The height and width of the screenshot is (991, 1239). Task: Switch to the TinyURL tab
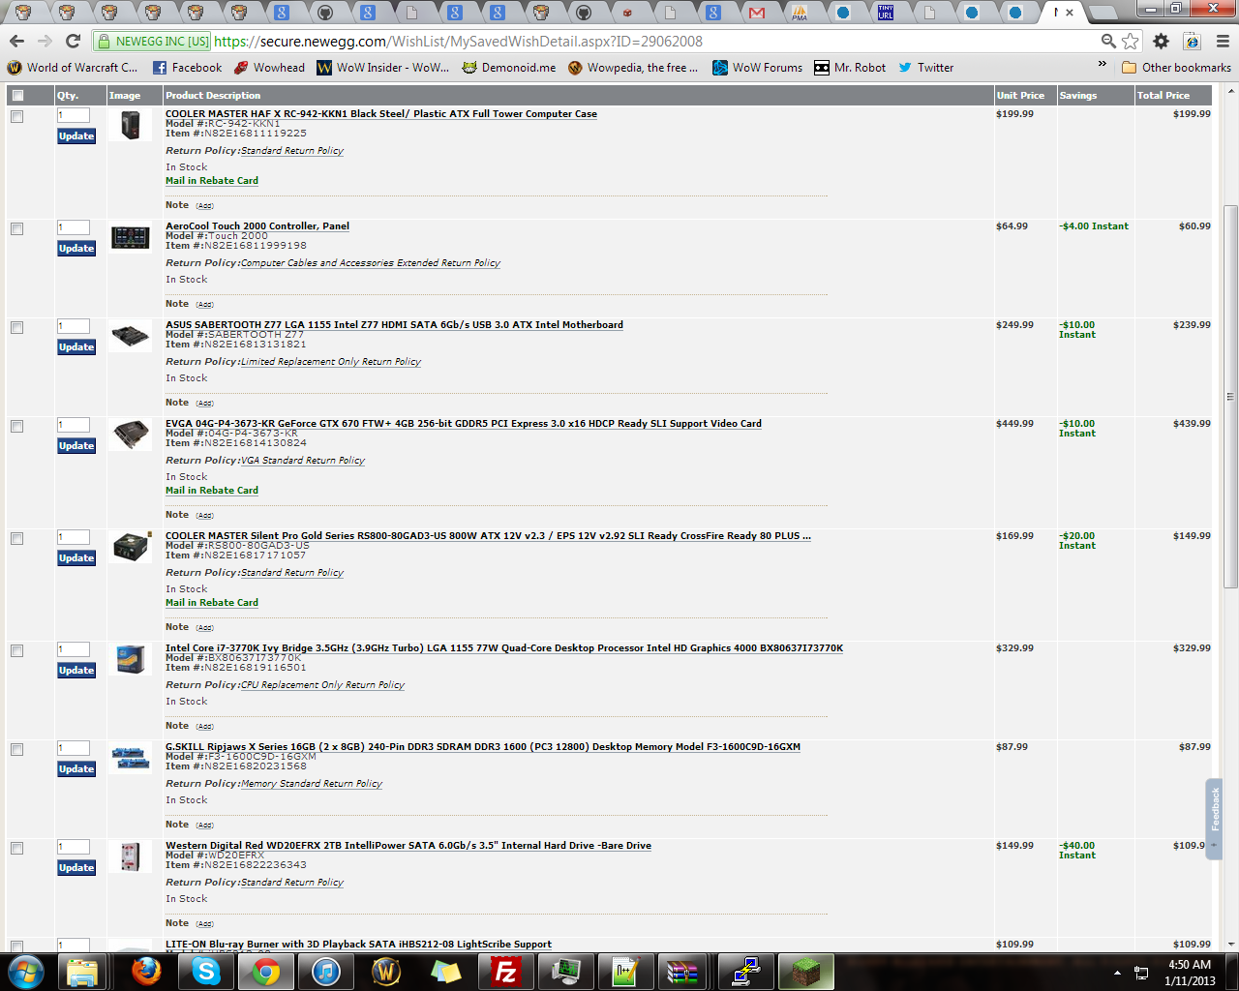click(x=886, y=13)
